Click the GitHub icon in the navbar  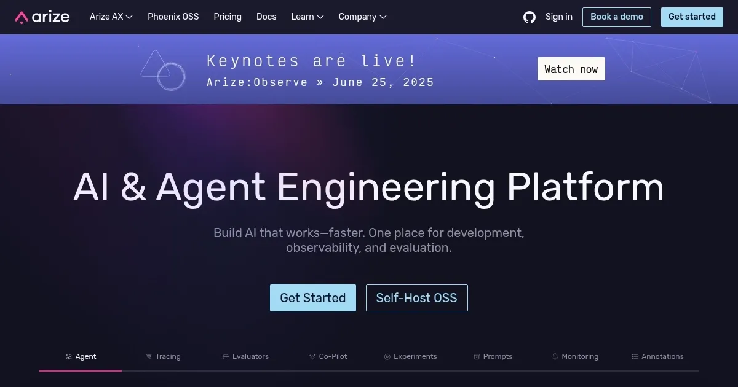[x=529, y=17]
